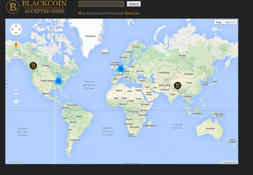The height and width of the screenshot is (175, 253).
Task: Click the Kazakhstan label on the map
Action: tap(164, 72)
